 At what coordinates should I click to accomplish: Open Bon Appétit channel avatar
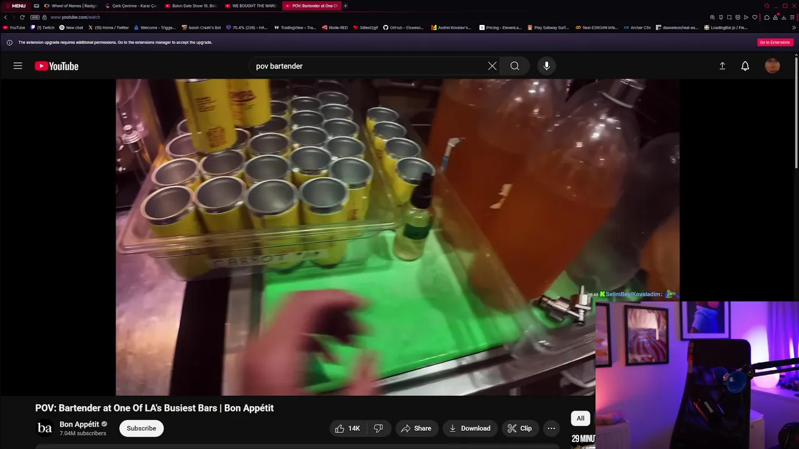(x=45, y=428)
